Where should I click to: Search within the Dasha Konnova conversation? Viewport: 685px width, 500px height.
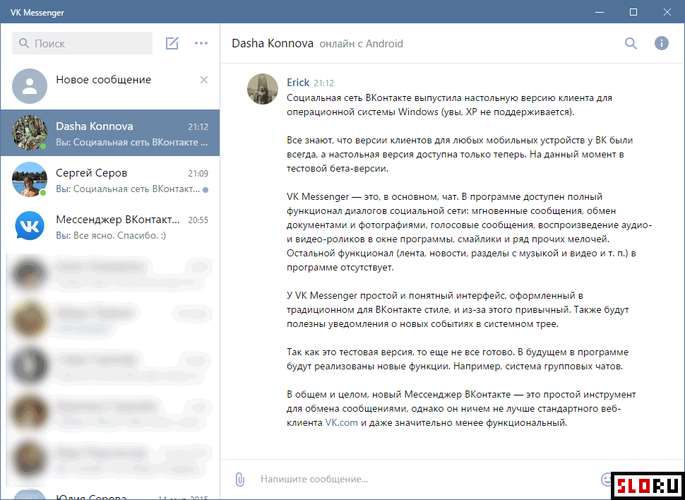pos(631,43)
